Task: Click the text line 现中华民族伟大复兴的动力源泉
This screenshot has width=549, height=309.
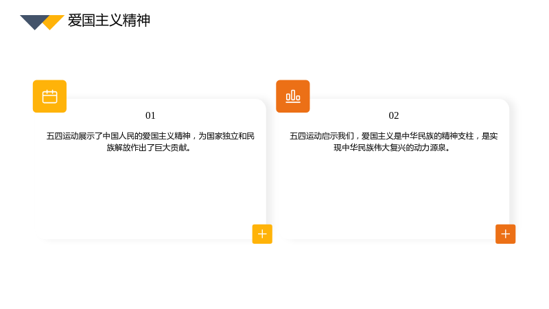Action: [x=391, y=148]
